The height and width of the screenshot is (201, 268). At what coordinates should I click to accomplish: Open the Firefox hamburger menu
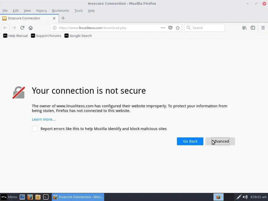(263, 28)
